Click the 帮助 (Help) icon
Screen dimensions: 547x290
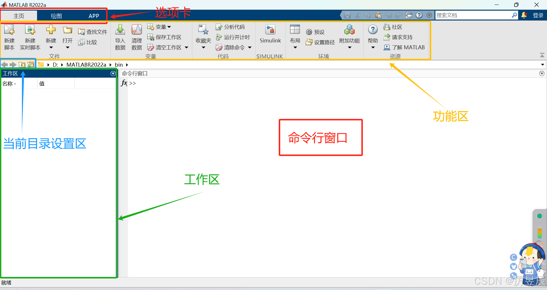click(373, 29)
